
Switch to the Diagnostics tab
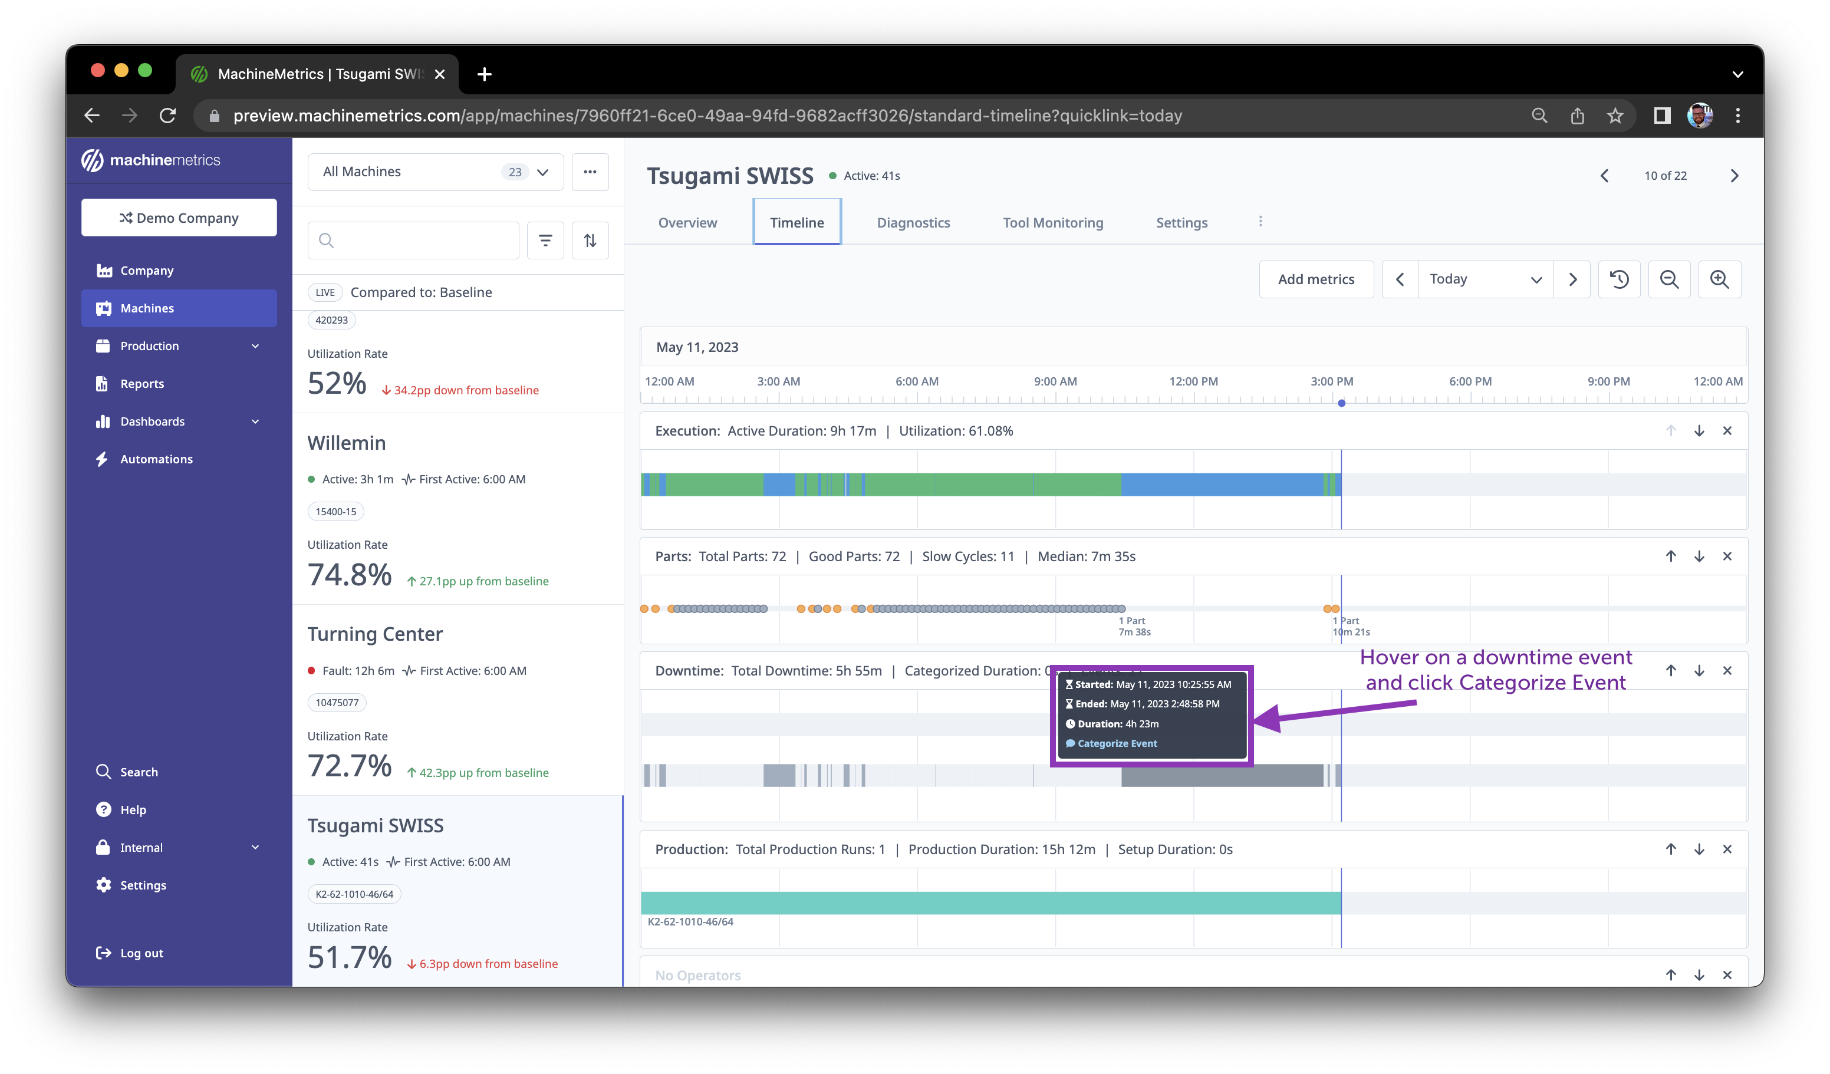914,222
